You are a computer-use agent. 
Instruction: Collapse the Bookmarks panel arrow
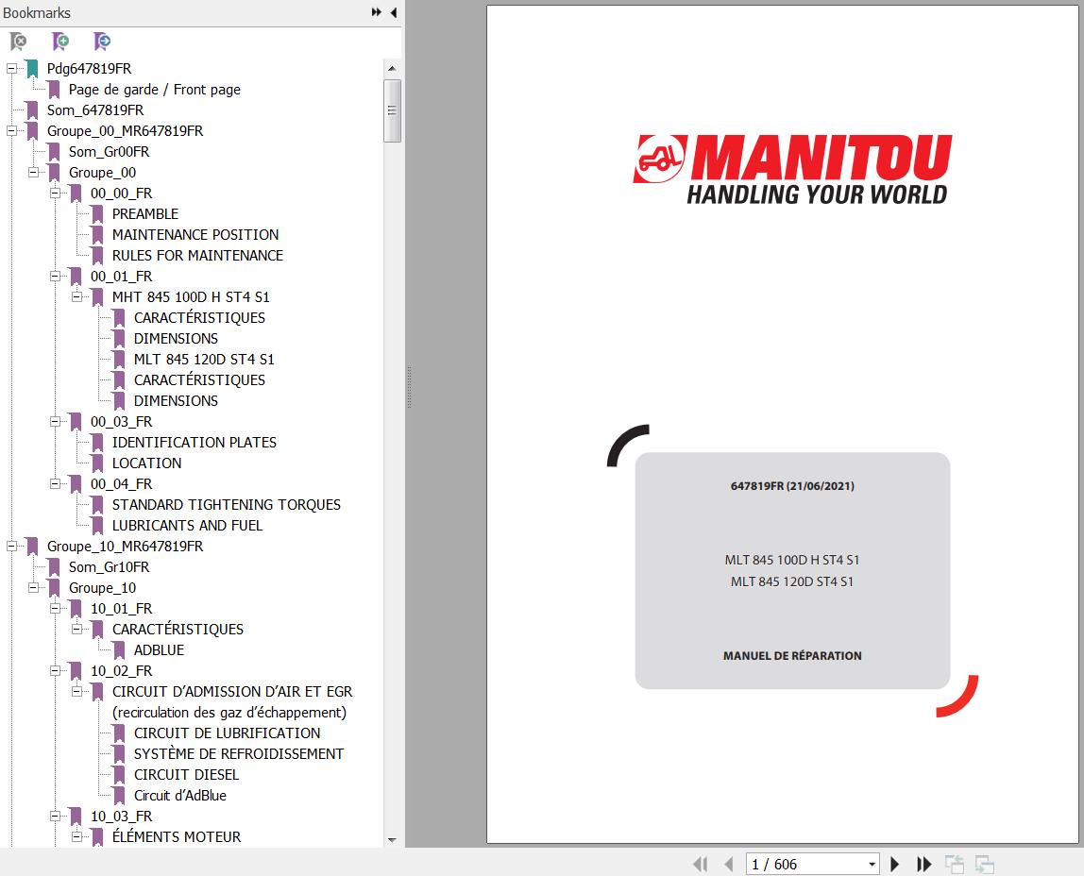coord(394,12)
